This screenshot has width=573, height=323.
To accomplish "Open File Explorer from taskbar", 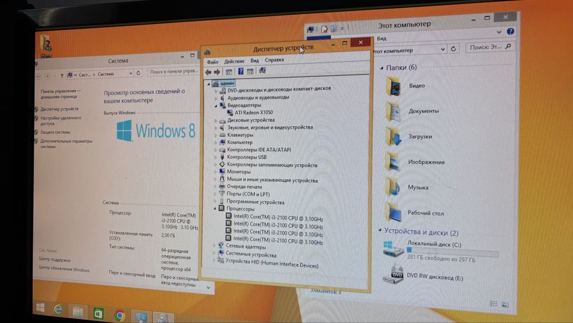I will (77, 312).
